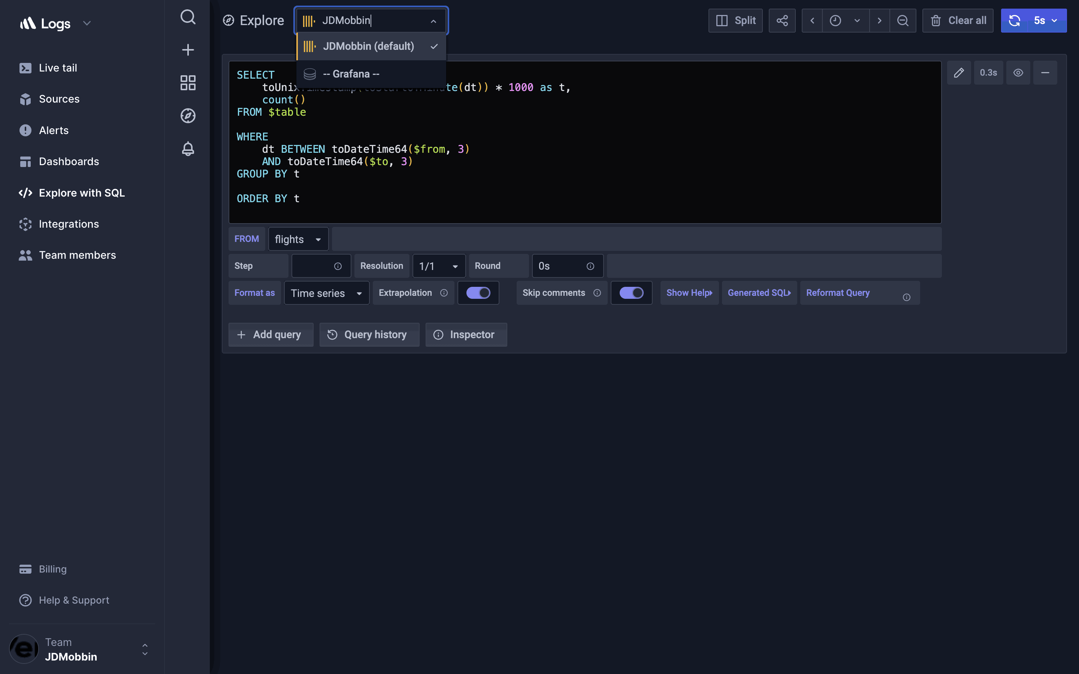Viewport: 1079px width, 674px height.
Task: Open the flights table dropdown
Action: coord(298,239)
